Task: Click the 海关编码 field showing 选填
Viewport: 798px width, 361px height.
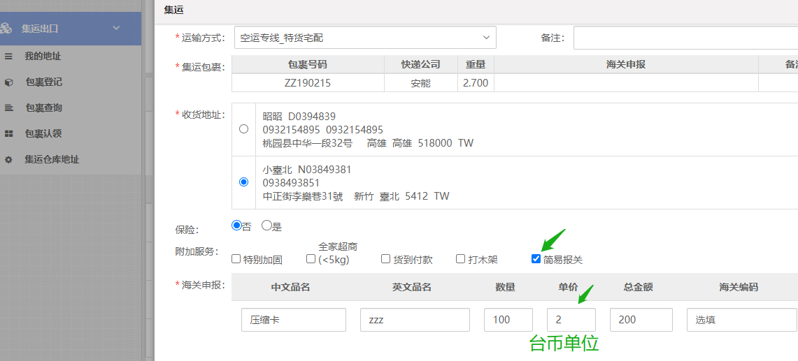Action: coord(741,320)
